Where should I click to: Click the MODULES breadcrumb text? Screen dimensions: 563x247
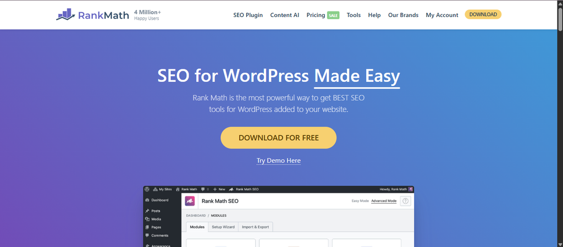click(x=219, y=216)
